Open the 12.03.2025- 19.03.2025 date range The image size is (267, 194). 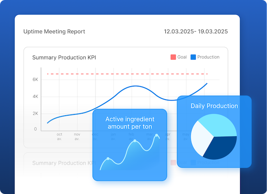pyautogui.click(x=196, y=32)
